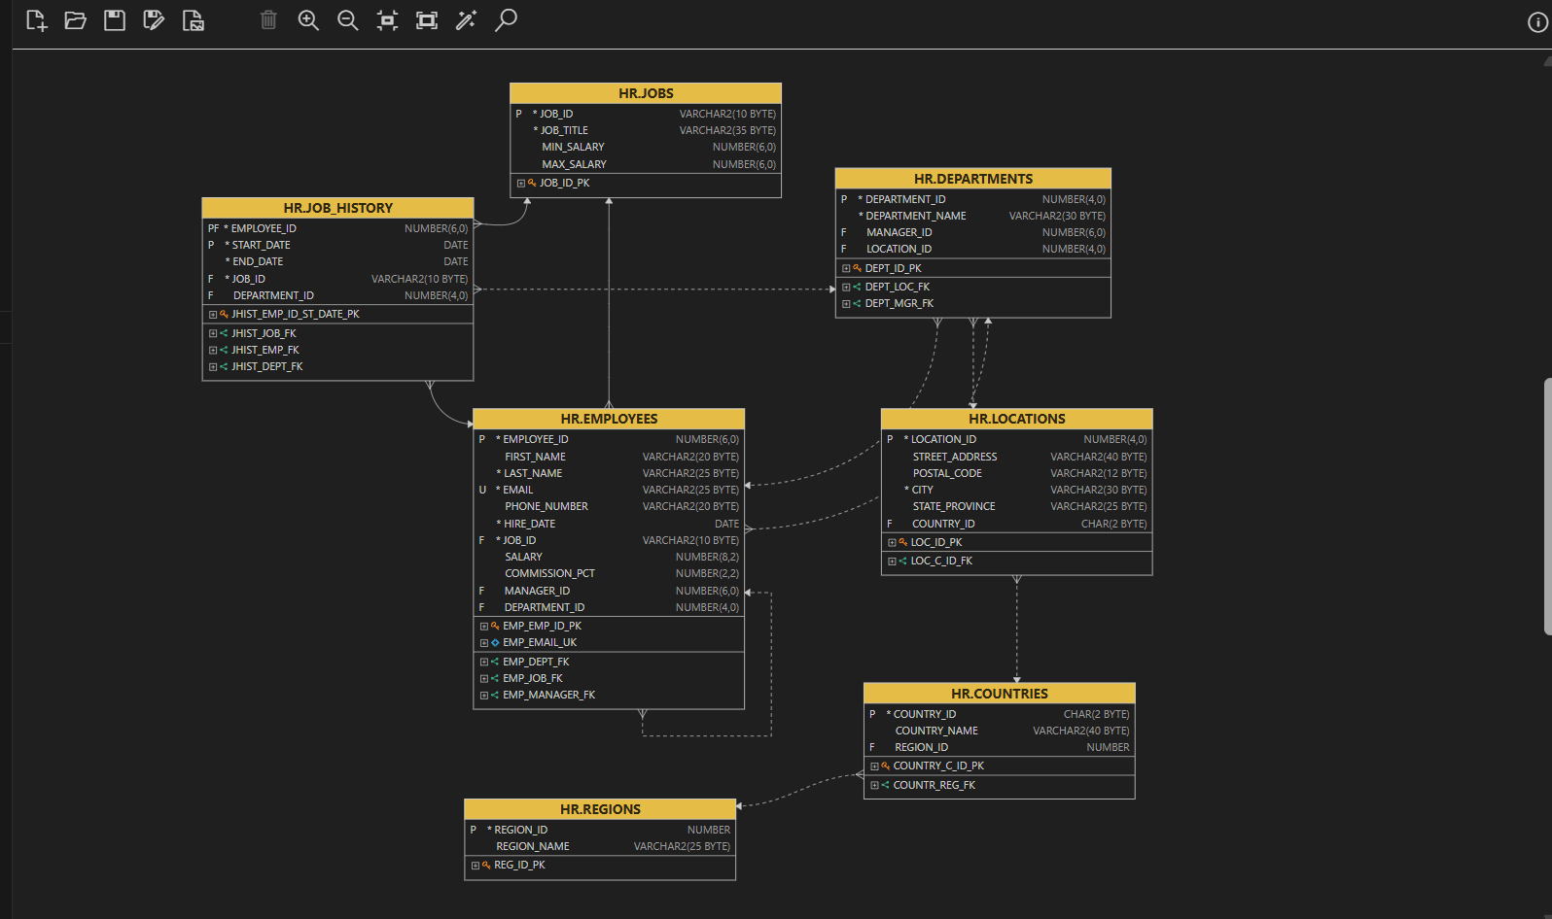Click the Zoom Out magnifier
The width and height of the screenshot is (1552, 919).
(x=347, y=20)
